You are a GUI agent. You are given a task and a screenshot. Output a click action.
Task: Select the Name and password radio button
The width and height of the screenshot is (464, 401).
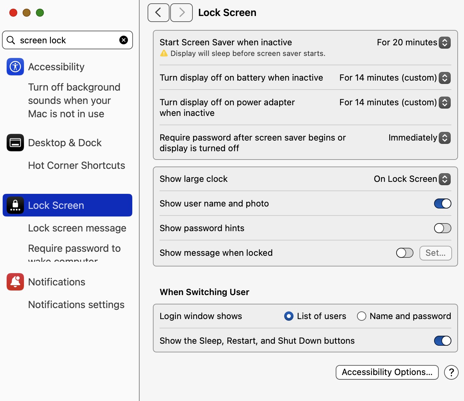362,316
